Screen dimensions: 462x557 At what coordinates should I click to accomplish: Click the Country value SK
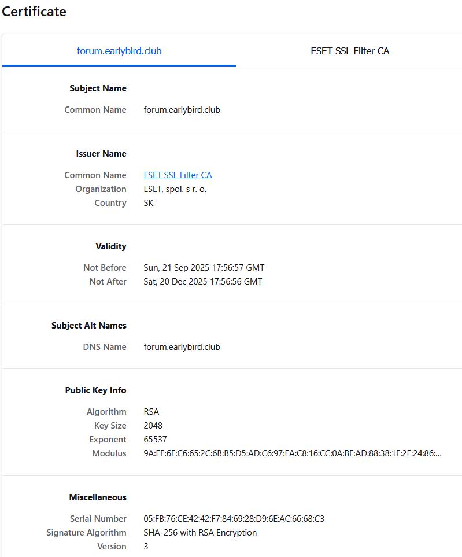[149, 203]
